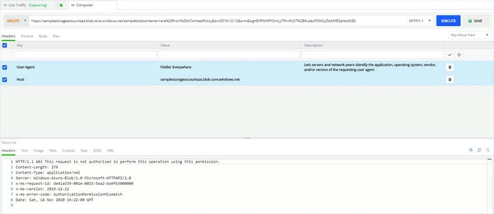Click the 'x-ms-version: 2019-12-12' line
This screenshot has height=214, width=494.
(x=42, y=189)
